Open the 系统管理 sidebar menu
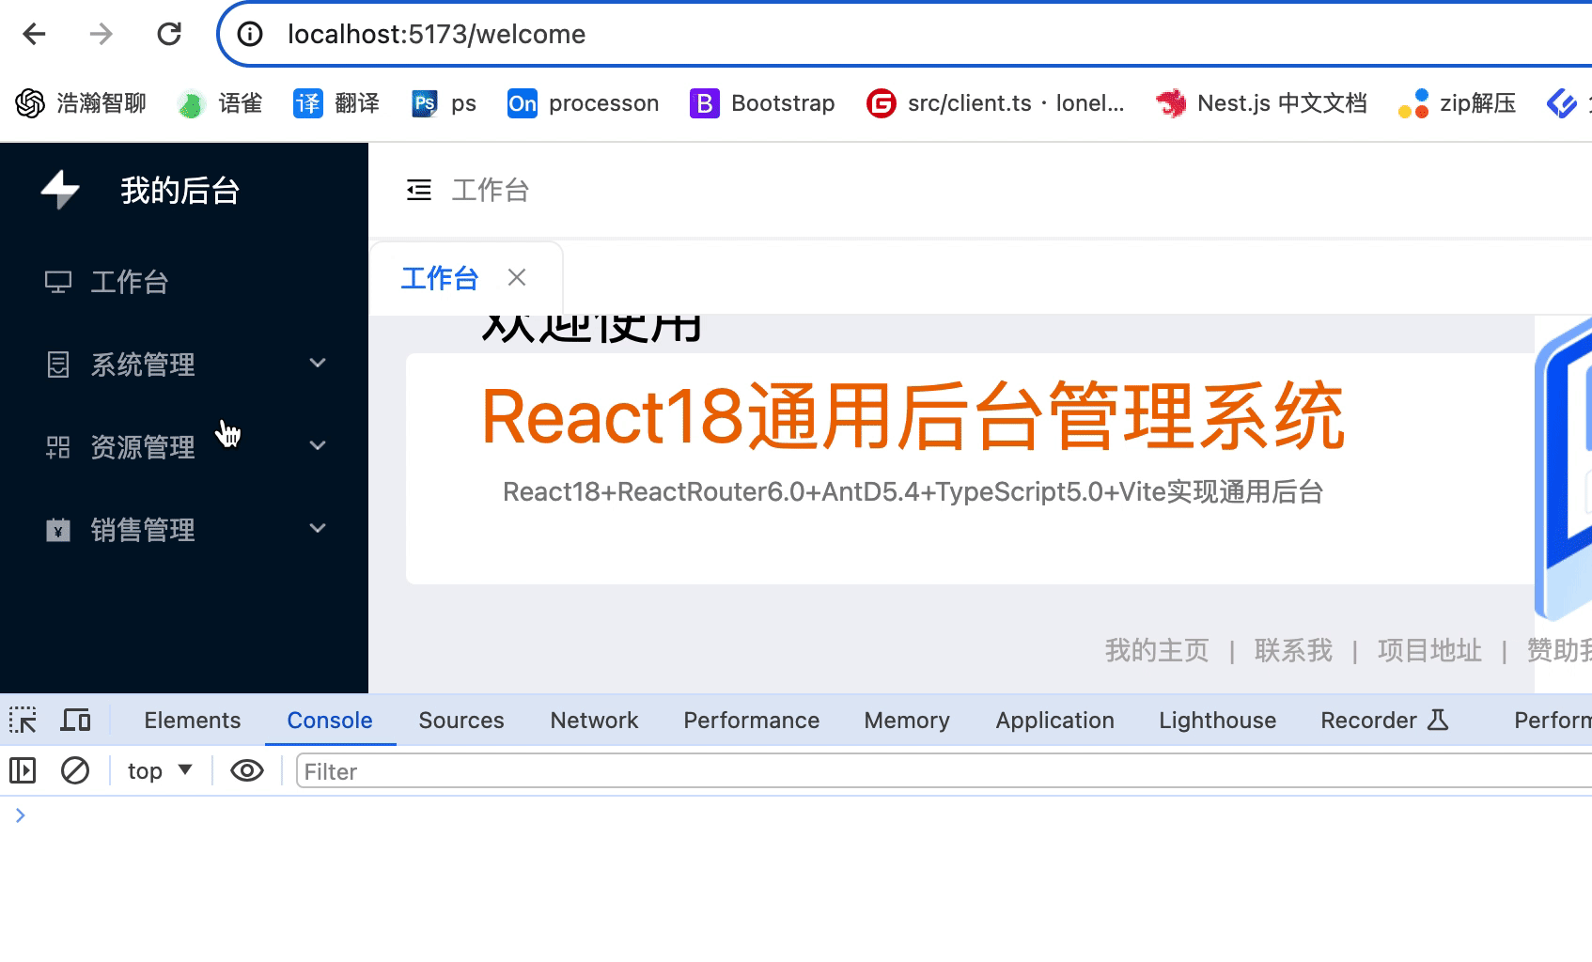This screenshot has width=1592, height=962. click(184, 365)
